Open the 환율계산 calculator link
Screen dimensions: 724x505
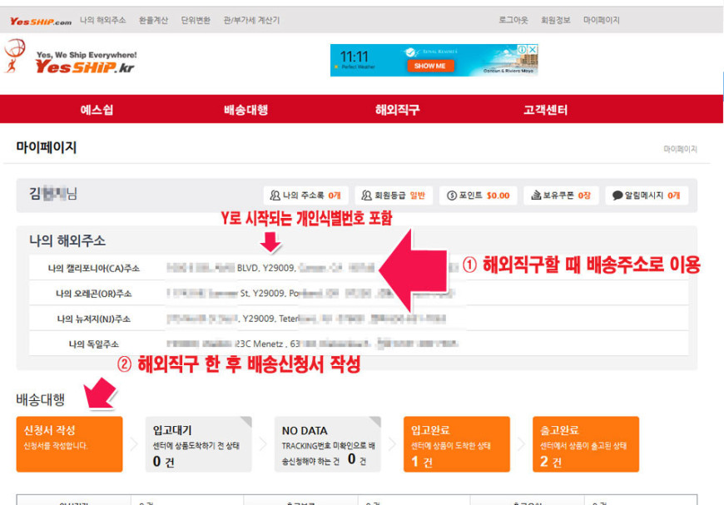[x=153, y=20]
